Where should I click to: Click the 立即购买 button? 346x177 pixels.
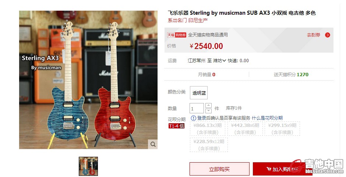(219, 169)
